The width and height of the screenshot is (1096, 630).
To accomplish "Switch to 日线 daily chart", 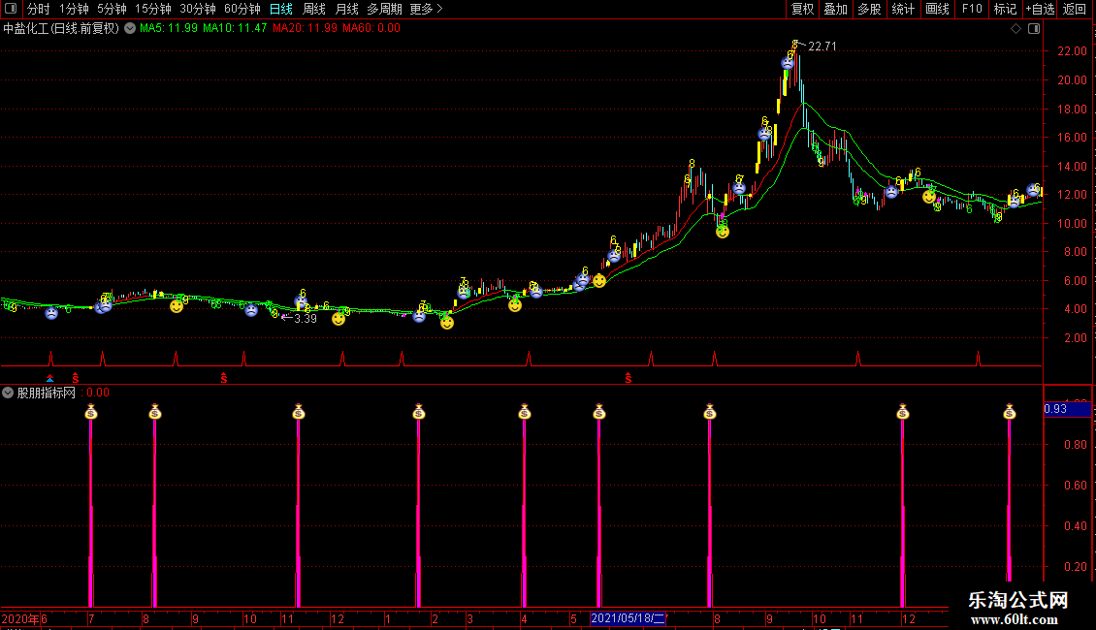I will (281, 9).
